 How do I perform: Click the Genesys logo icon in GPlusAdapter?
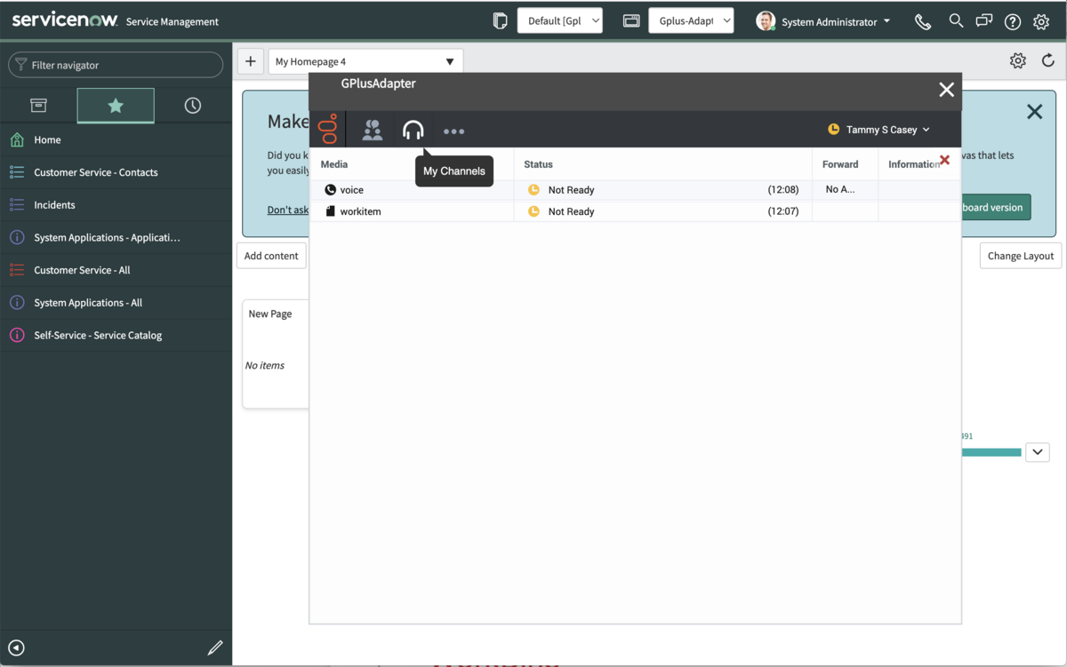pyautogui.click(x=328, y=130)
